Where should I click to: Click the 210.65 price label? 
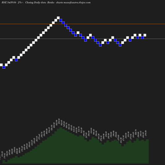[15, 150]
